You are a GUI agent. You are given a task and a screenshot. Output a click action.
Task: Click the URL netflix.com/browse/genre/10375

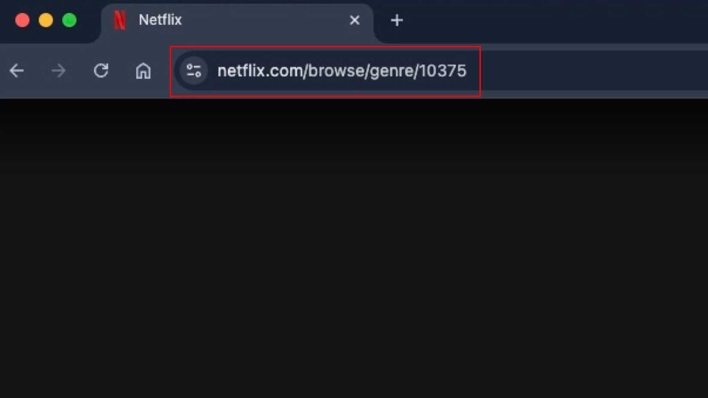342,71
